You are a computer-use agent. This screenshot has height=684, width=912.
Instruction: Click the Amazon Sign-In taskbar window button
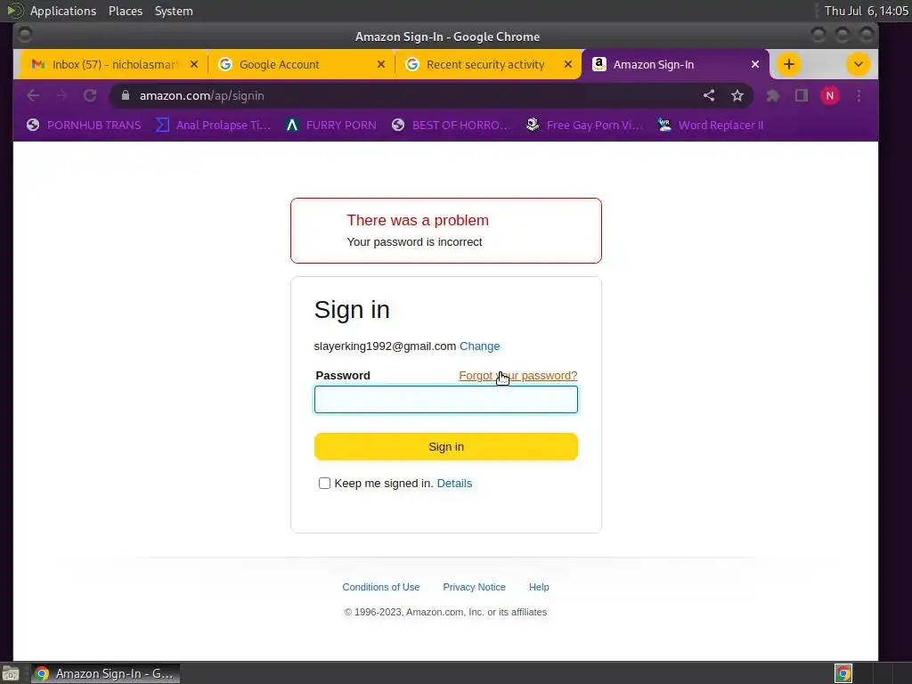click(x=105, y=673)
